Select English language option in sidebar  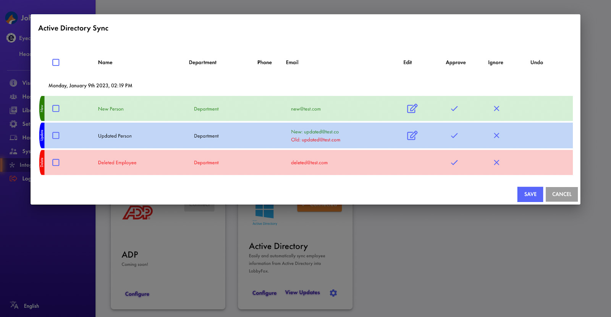pos(31,306)
